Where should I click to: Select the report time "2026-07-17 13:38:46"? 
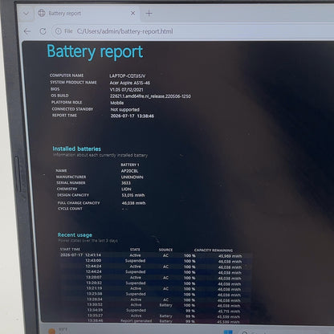(132, 116)
